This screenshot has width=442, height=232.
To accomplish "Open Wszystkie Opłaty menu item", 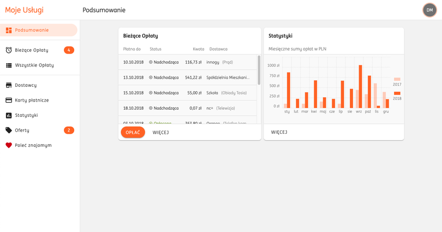I will coord(34,65).
